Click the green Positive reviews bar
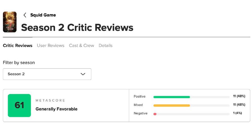The width and height of the screenshot is (252, 135). [172, 97]
